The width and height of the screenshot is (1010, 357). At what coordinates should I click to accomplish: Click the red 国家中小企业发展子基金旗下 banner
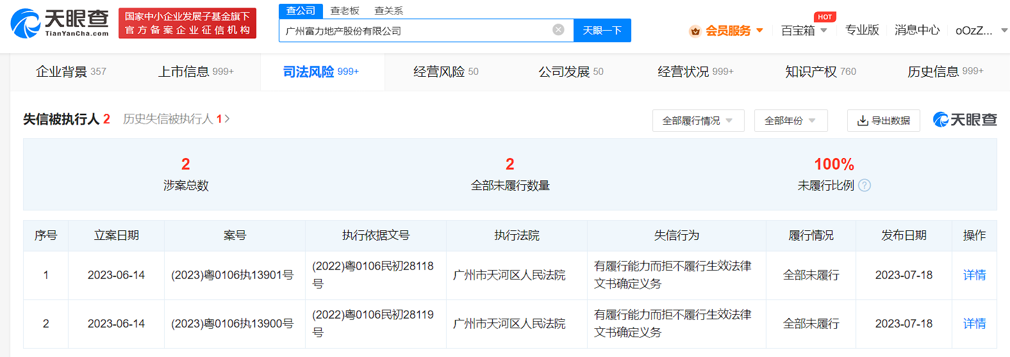pyautogui.click(x=187, y=23)
